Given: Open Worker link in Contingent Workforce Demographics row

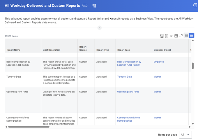Looking at the screenshot, I should point(157,118).
